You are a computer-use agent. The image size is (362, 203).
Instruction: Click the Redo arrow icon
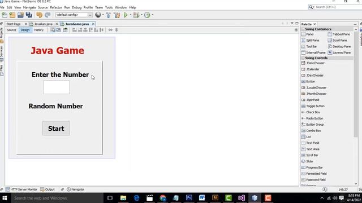point(48,15)
